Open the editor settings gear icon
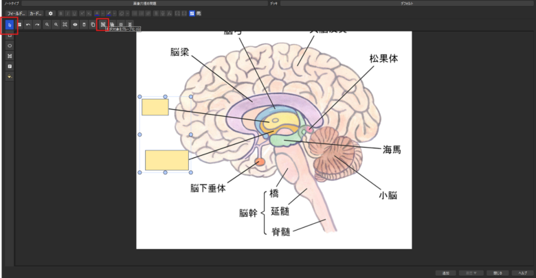 (51, 13)
